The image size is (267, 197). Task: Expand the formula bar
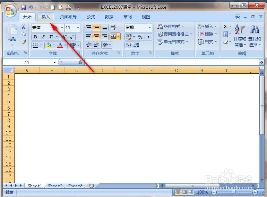[261, 62]
